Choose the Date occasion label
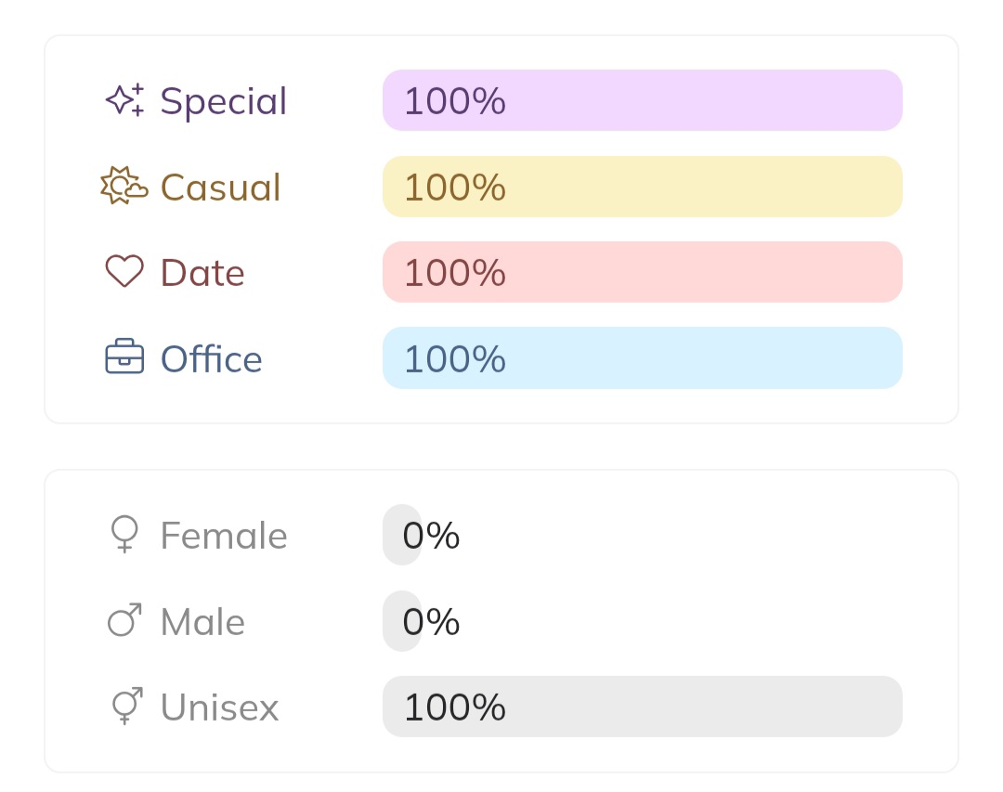This screenshot has height=792, width=1003. click(202, 273)
